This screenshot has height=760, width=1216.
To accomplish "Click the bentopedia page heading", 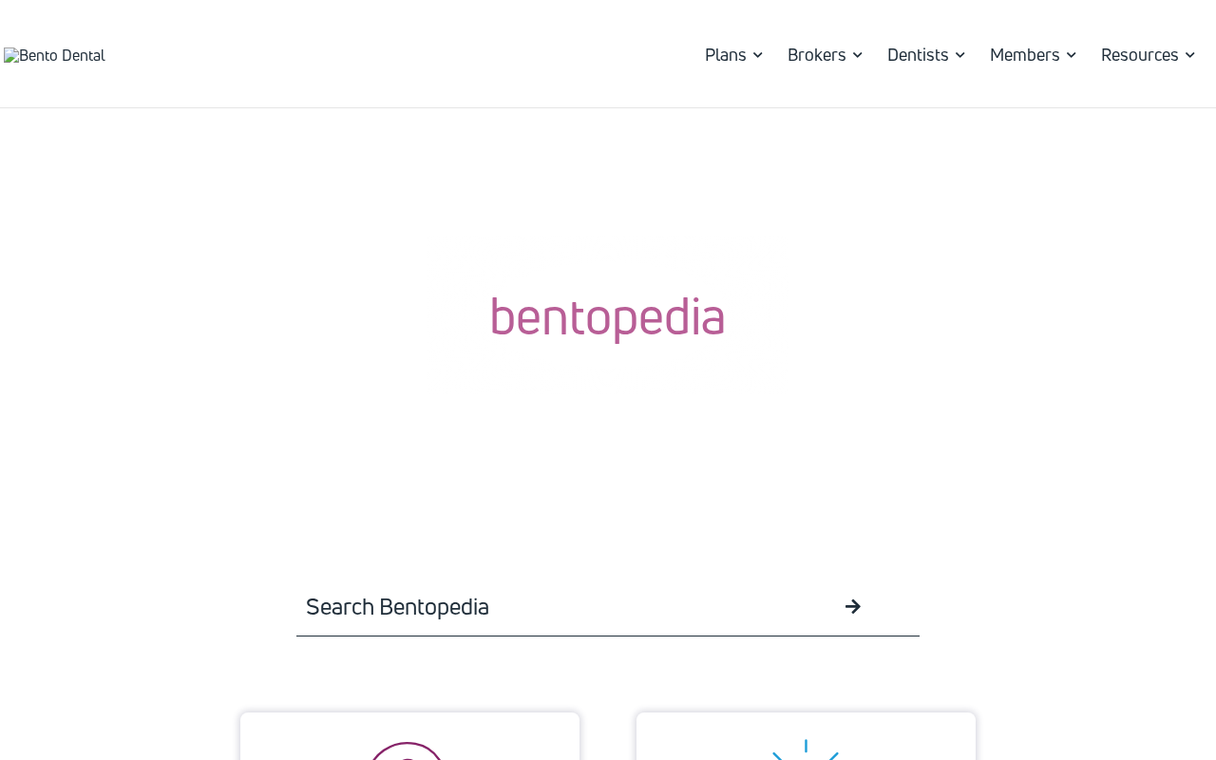I will coord(608,317).
